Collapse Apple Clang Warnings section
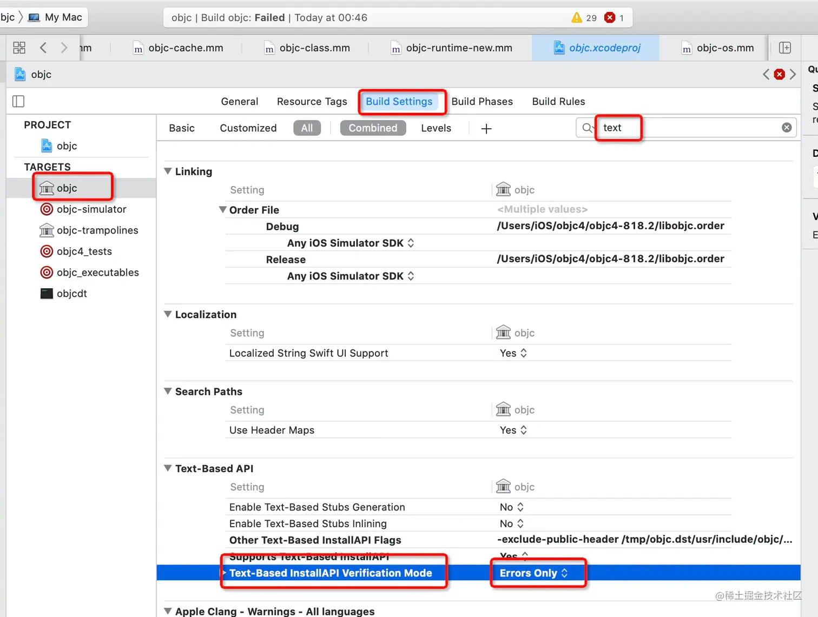The image size is (818, 617). point(168,611)
